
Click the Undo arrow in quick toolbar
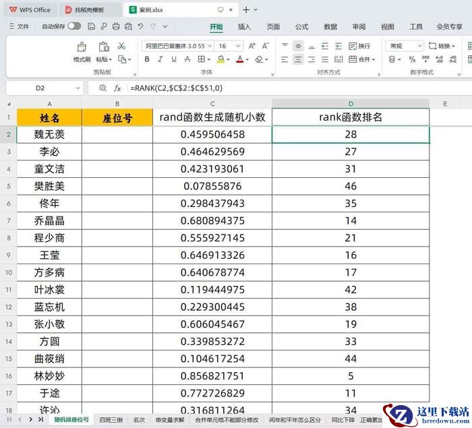click(140, 26)
